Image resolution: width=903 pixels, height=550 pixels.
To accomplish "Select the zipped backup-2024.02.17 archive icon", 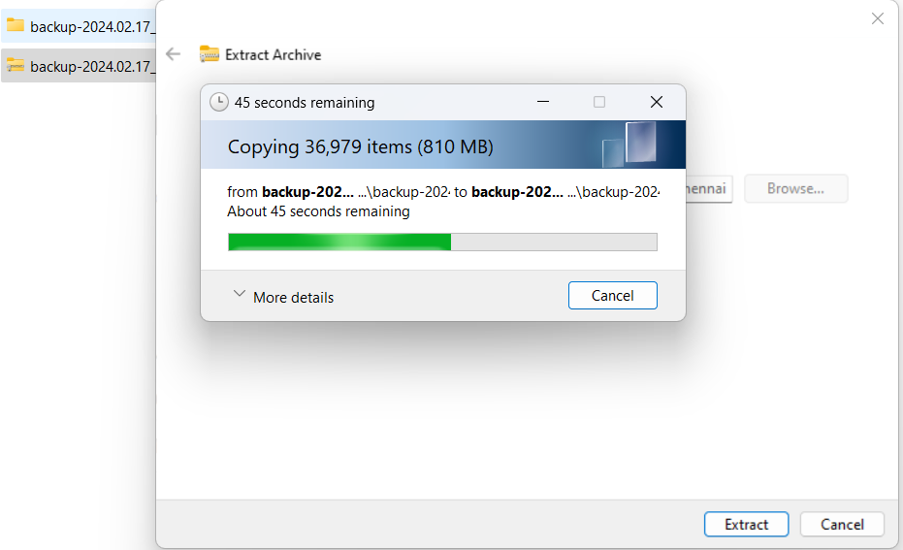I will coord(15,66).
